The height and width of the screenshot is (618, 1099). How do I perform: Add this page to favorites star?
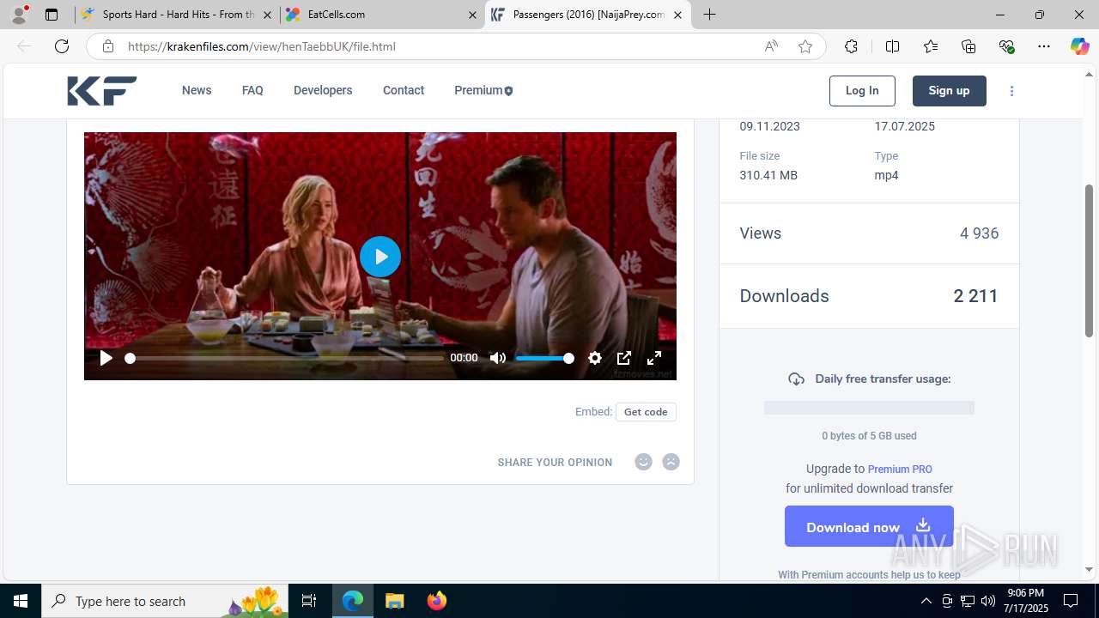pos(805,46)
